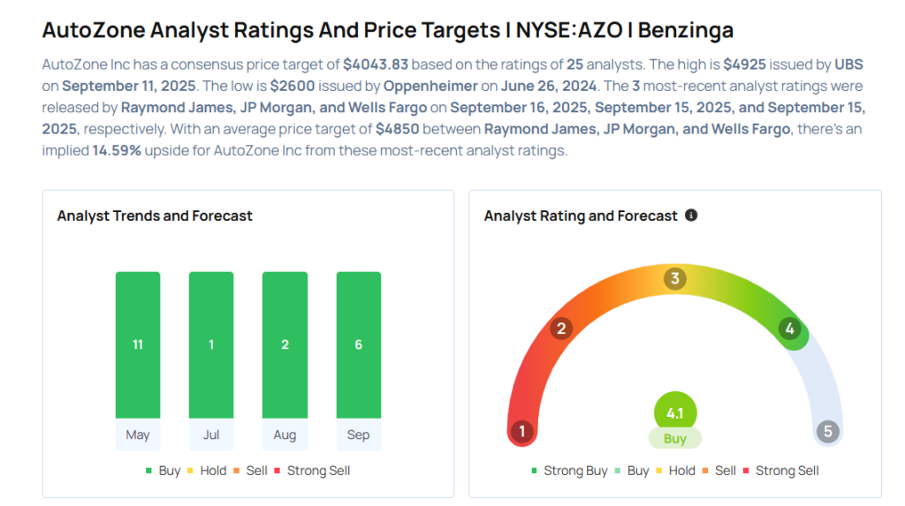Click the gauge marker numbered 5
This screenshot has height=506, width=905.
(x=828, y=432)
